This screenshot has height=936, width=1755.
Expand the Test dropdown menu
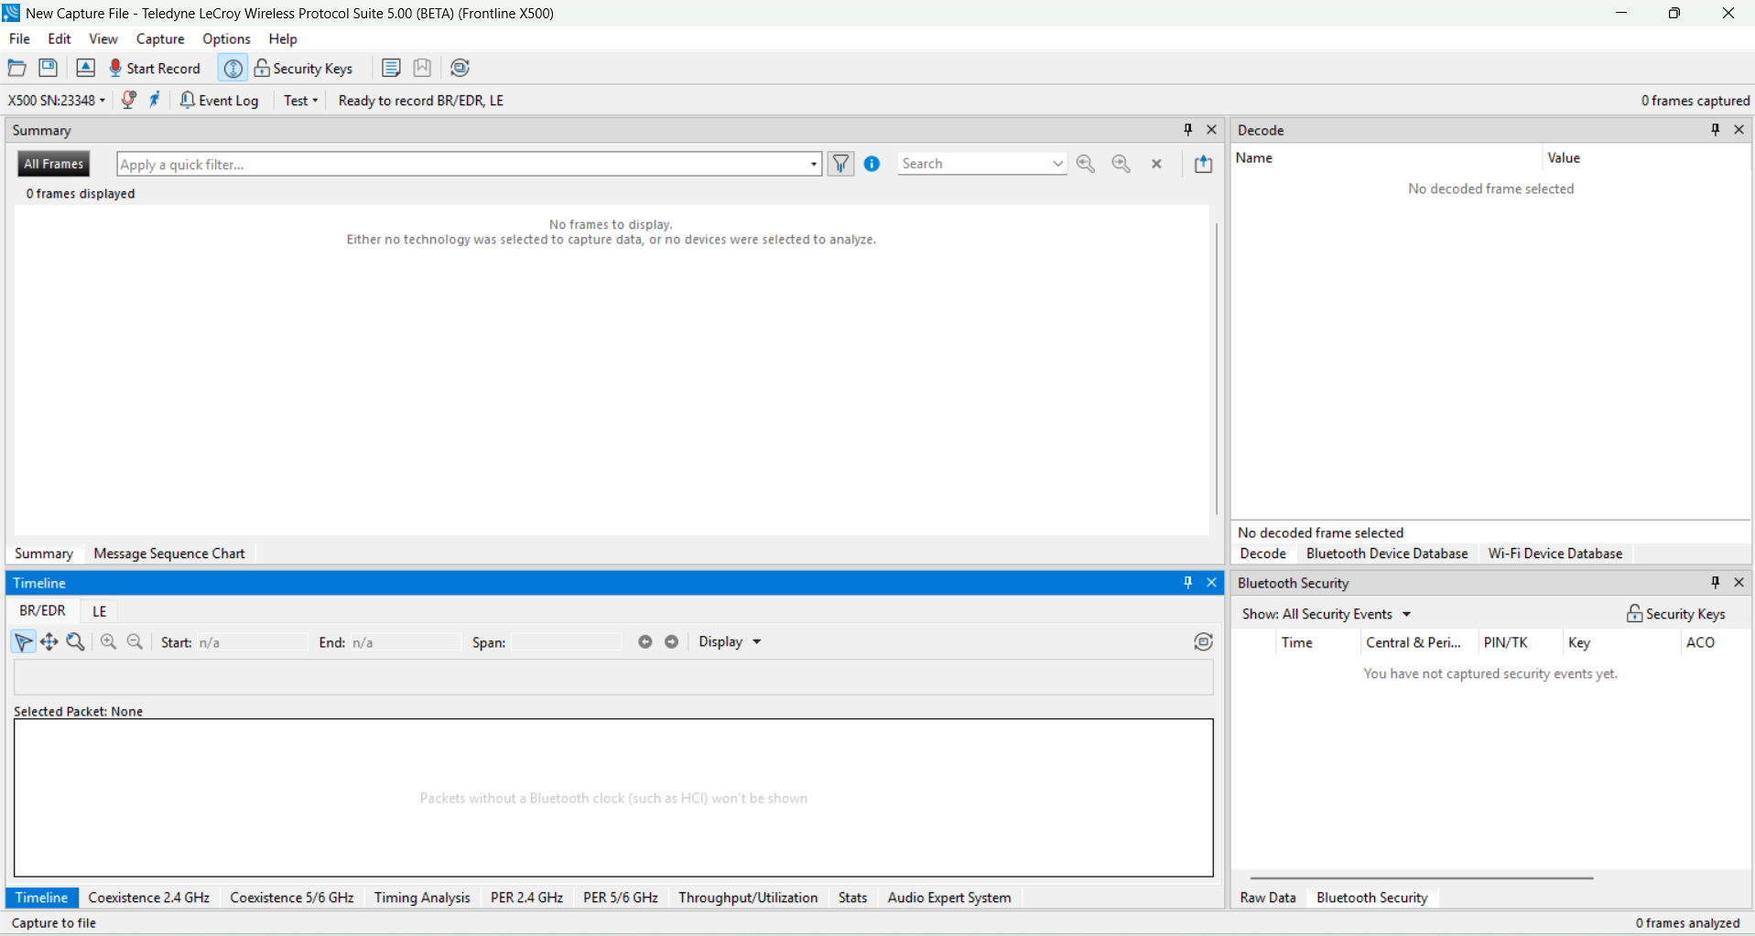(x=300, y=101)
